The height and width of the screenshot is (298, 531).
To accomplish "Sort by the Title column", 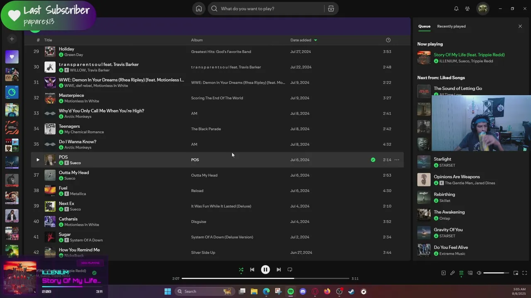I will (x=48, y=40).
